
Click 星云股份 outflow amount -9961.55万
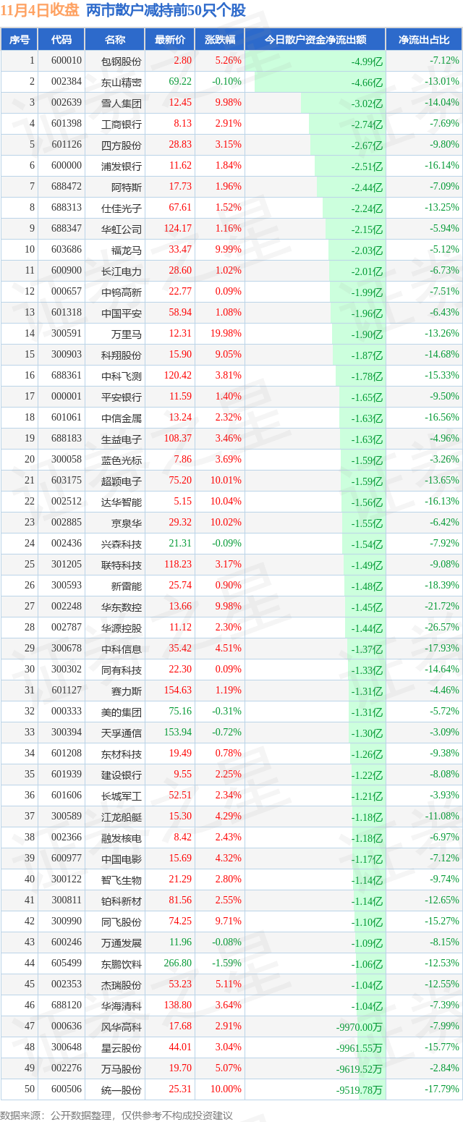click(x=360, y=1048)
